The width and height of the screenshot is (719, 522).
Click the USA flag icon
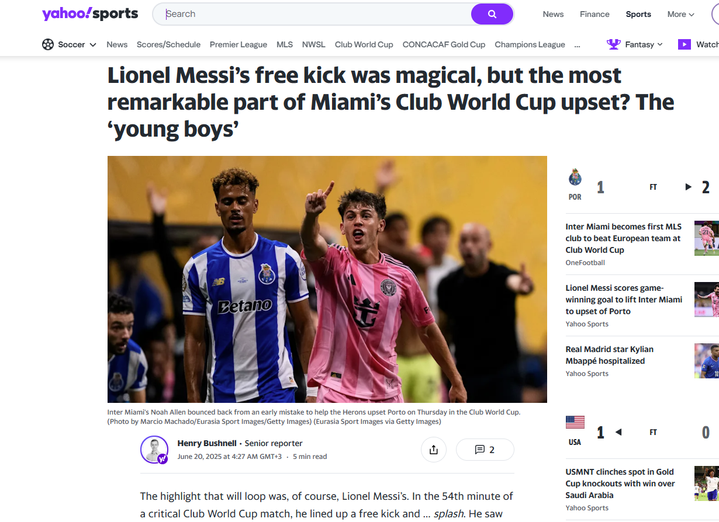(575, 422)
